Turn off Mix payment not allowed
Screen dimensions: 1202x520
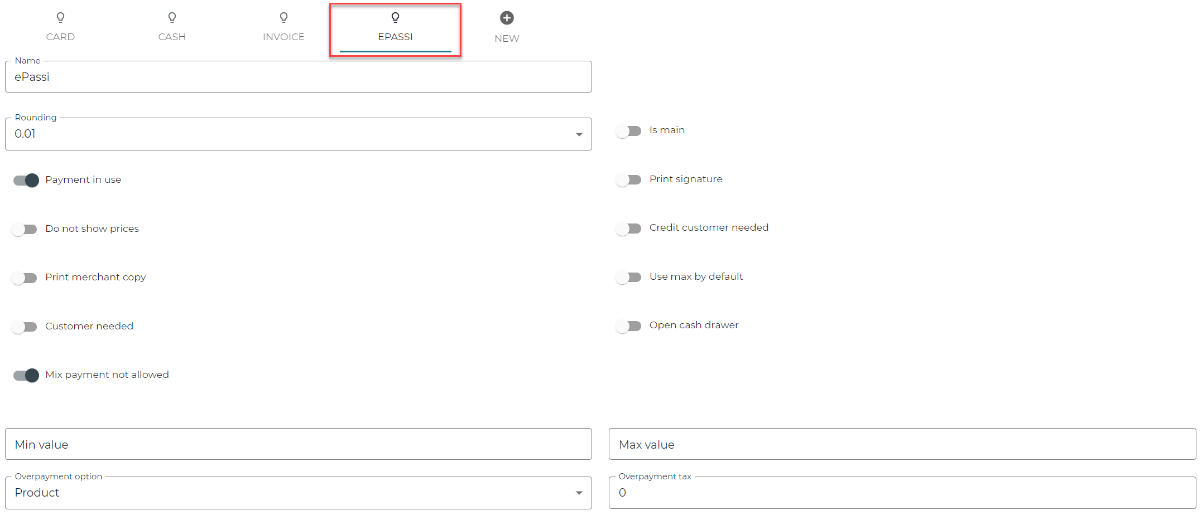point(26,375)
